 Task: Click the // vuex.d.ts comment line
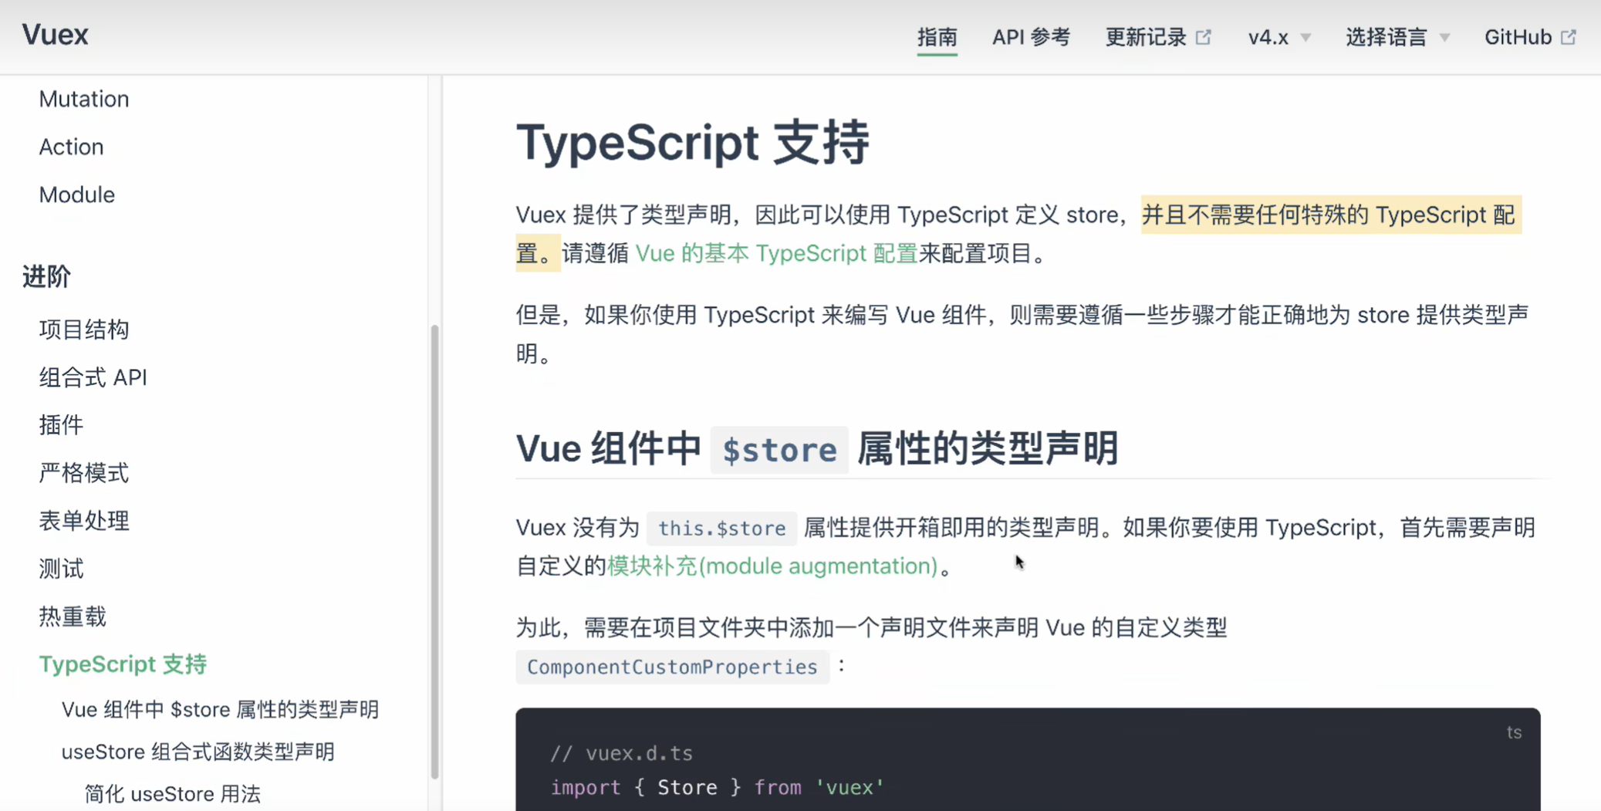(x=621, y=753)
